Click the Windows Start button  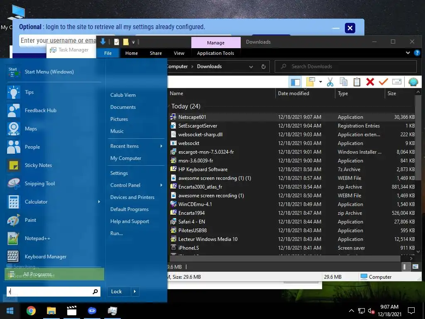click(x=10, y=311)
